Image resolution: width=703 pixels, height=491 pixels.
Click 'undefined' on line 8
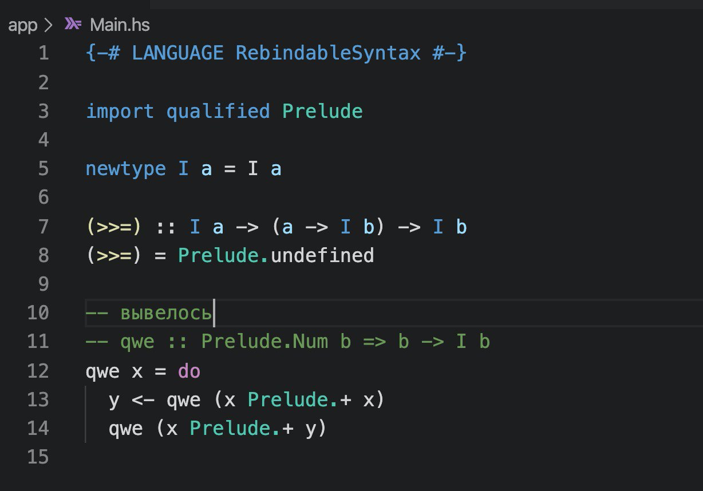click(322, 255)
